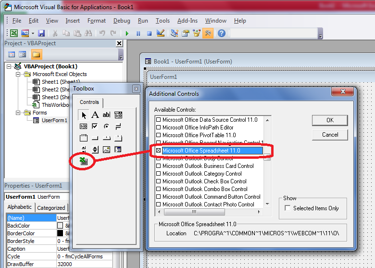Open the File menu
The image size is (375, 268).
pos(17,21)
